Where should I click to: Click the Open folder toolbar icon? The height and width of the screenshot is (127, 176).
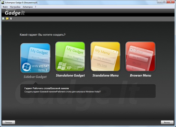point(7,19)
